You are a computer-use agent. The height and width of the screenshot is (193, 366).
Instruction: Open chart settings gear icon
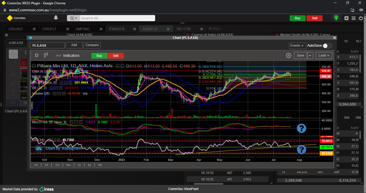tap(289, 55)
